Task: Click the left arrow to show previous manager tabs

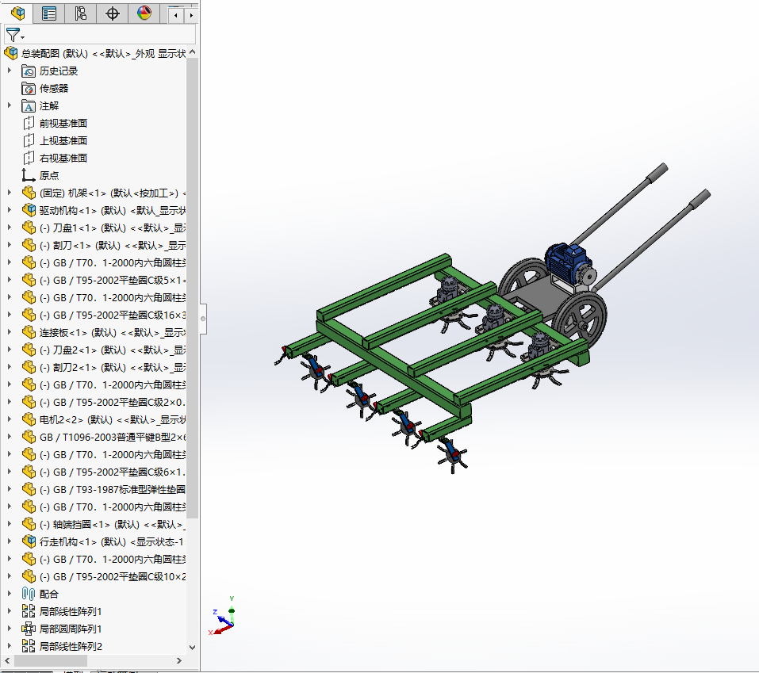Action: pos(176,16)
